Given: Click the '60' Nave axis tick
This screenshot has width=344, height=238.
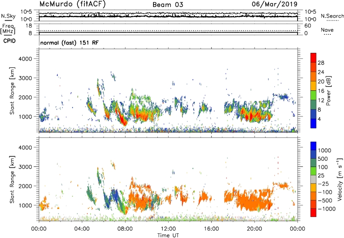Looking at the screenshot, I should coord(308,26).
